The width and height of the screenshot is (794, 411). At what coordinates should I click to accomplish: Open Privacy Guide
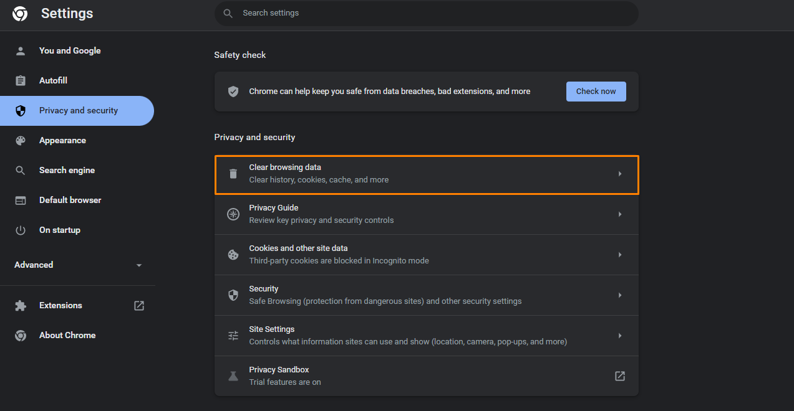click(427, 214)
